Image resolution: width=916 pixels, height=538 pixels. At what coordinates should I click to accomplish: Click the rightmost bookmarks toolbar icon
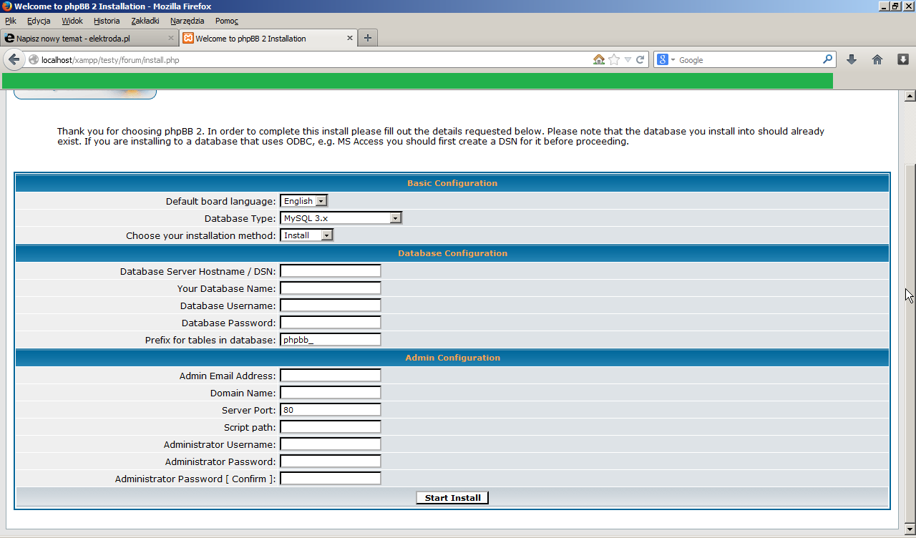coord(903,59)
